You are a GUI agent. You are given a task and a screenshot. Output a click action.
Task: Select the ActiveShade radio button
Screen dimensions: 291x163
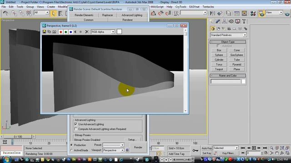(72, 150)
